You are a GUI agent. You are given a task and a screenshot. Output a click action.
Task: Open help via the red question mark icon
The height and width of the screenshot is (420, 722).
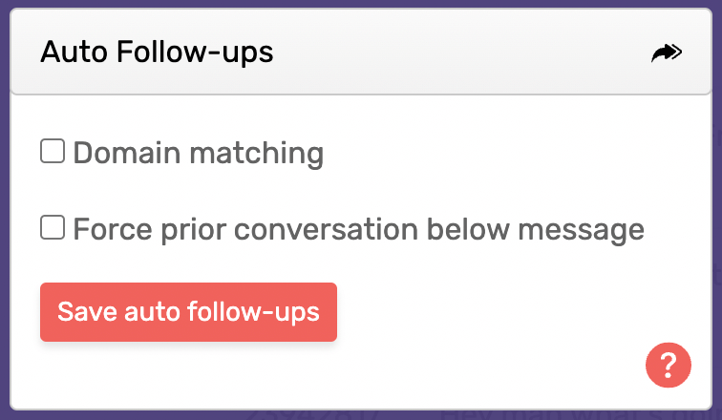coord(669,365)
